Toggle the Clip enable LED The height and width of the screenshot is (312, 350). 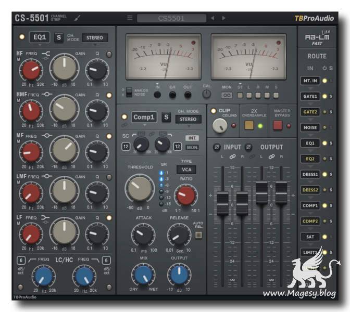coord(214,111)
